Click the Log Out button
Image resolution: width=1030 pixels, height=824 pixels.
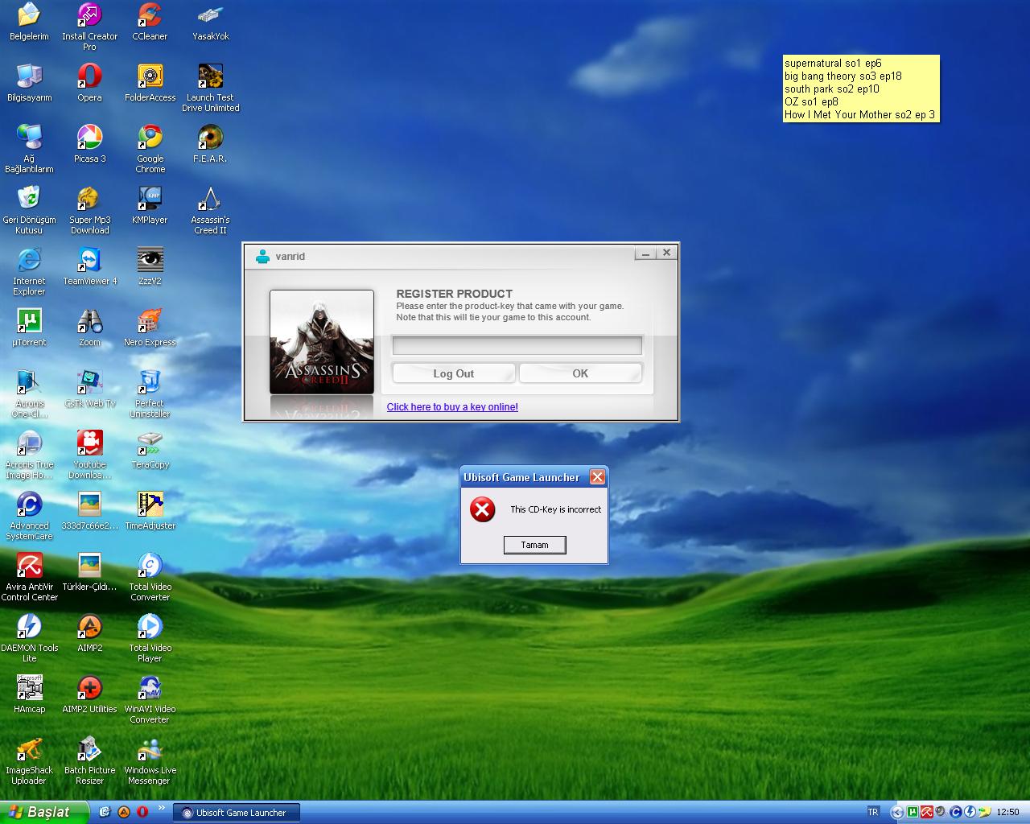pos(454,373)
